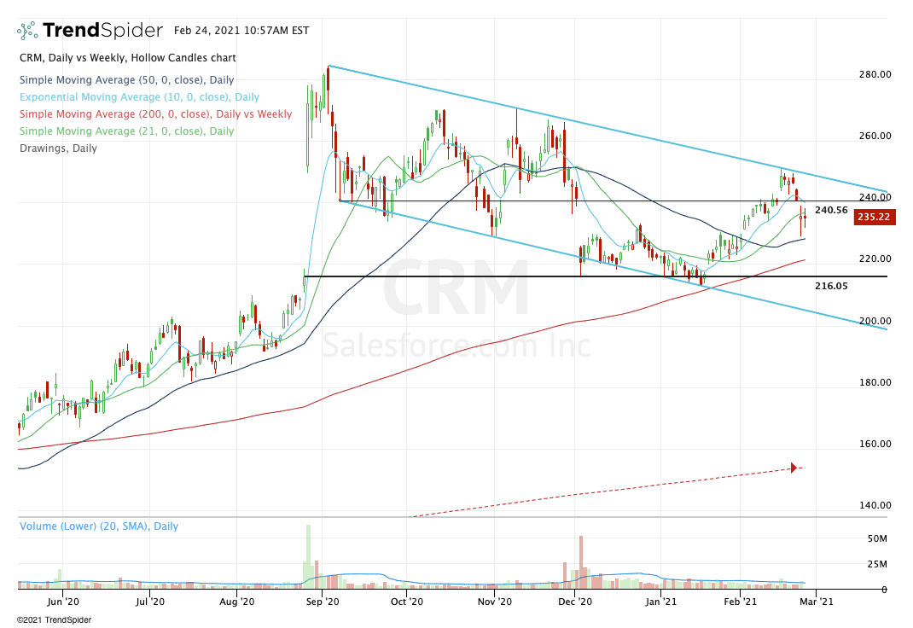Select the 240.56 horizontal level label
The width and height of the screenshot is (913, 628).
click(831, 210)
